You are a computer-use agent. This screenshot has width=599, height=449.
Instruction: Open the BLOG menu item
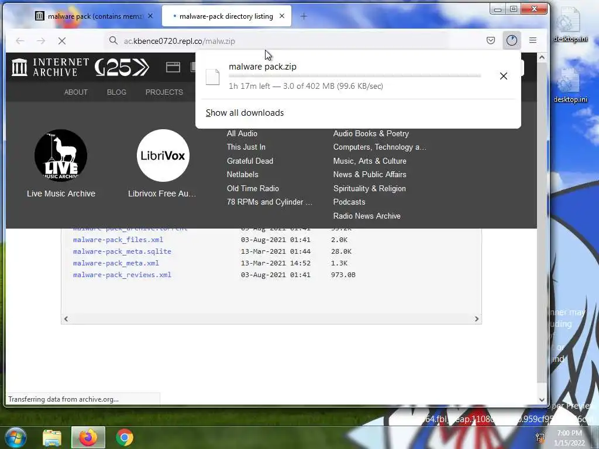coord(116,92)
